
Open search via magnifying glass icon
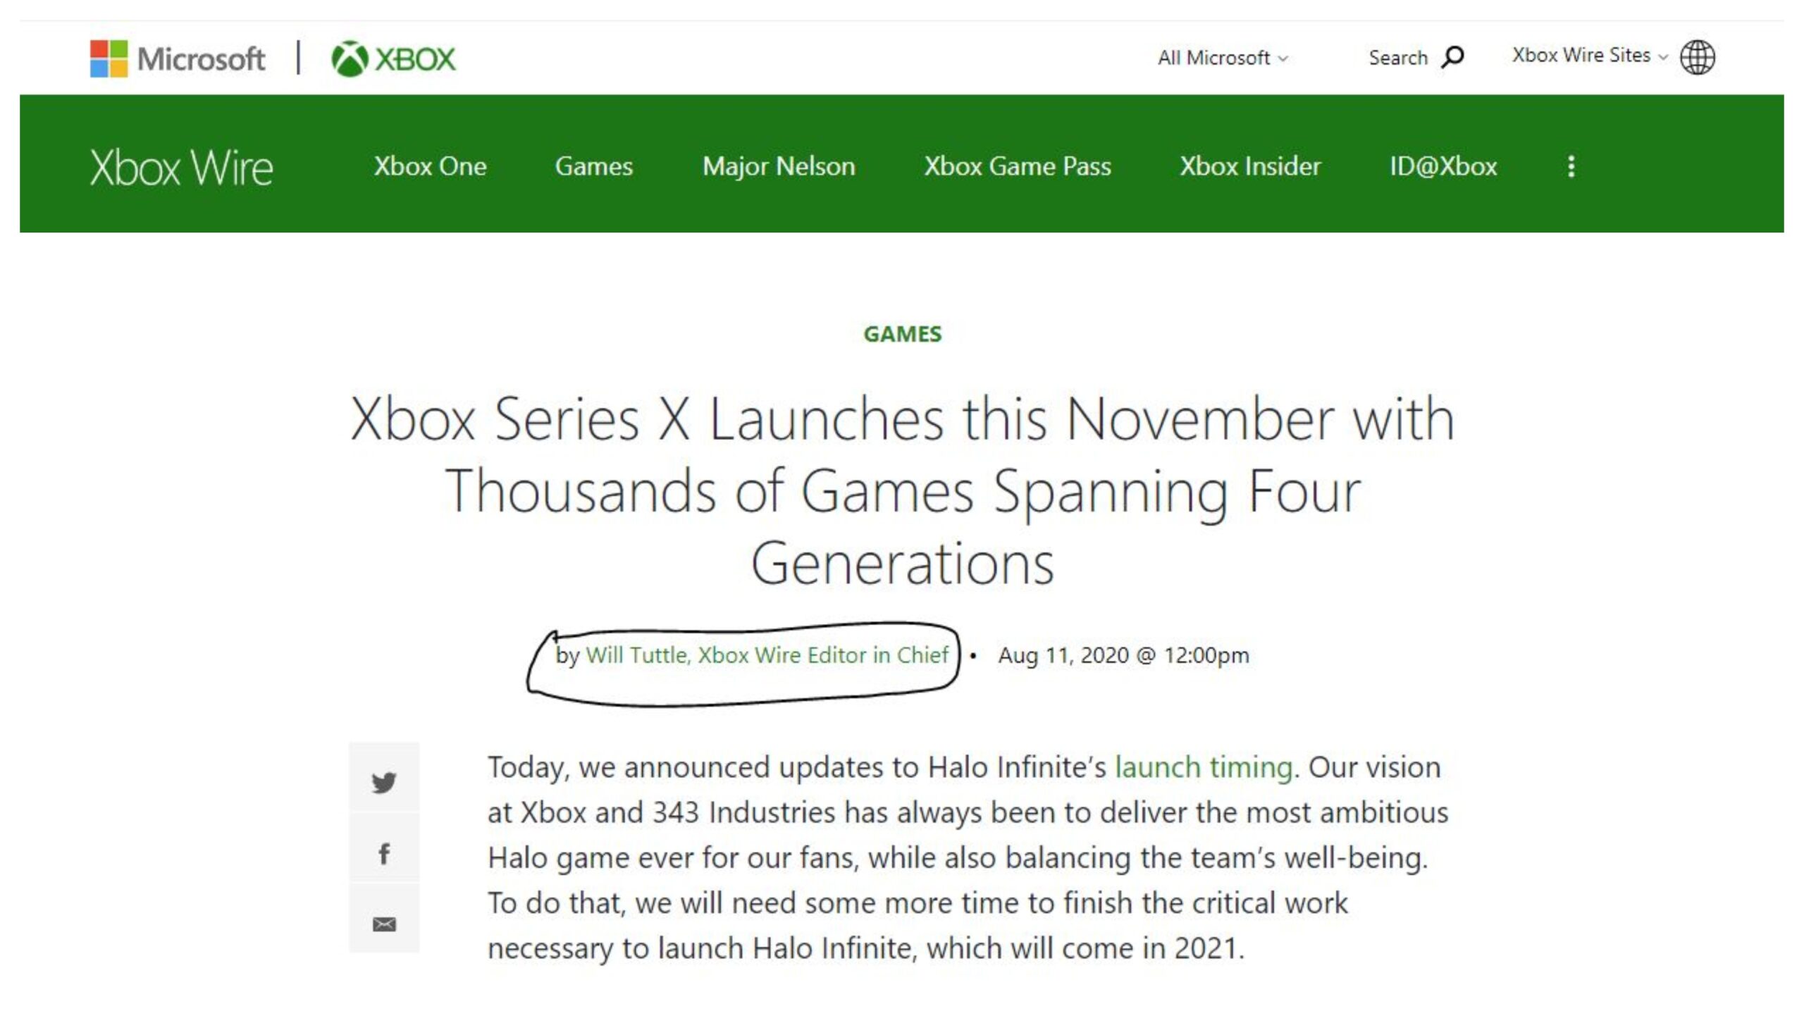pos(1452,57)
